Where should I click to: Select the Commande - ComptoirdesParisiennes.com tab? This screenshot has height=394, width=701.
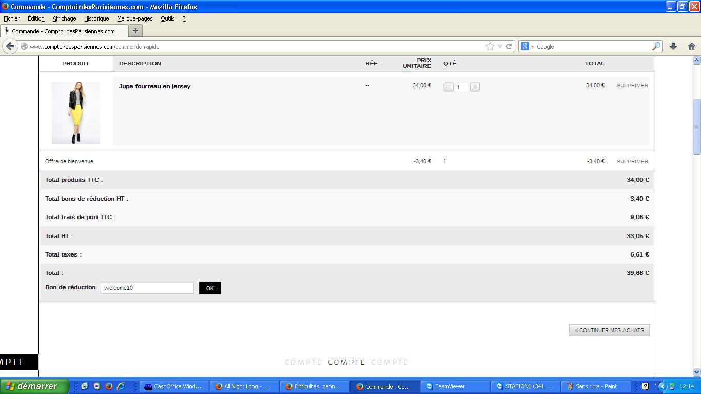click(64, 31)
